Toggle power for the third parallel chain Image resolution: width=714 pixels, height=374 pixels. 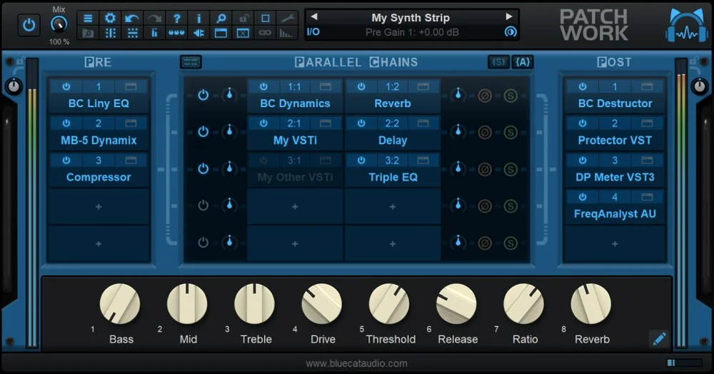pos(203,168)
